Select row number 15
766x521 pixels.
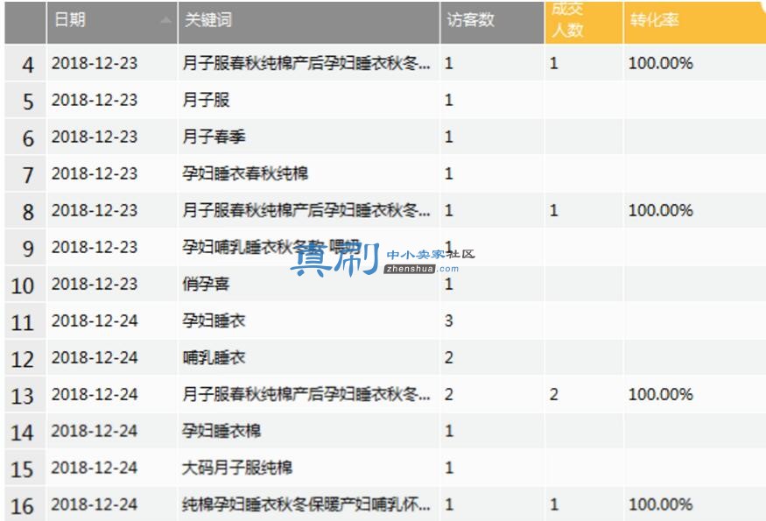tap(25, 468)
